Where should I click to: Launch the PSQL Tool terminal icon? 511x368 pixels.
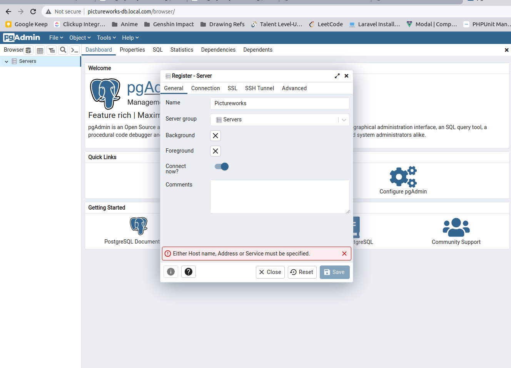coord(75,50)
